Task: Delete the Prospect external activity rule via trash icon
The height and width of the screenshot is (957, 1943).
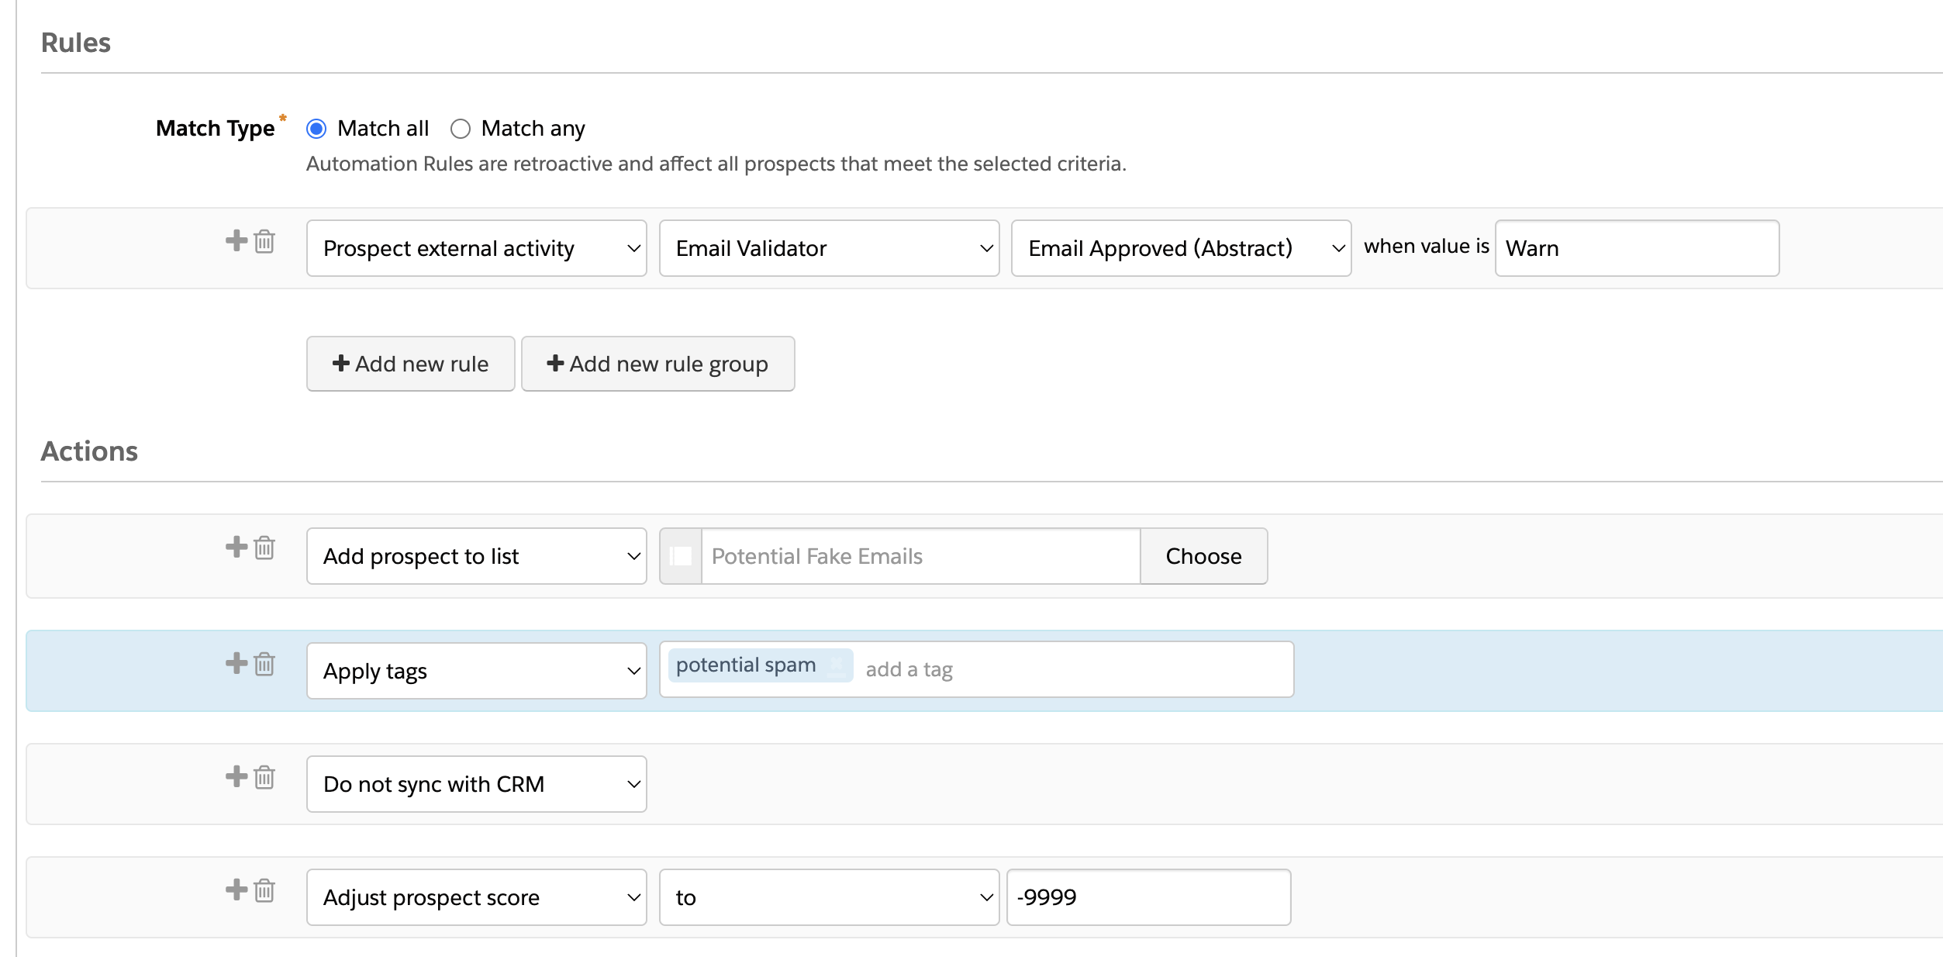Action: [x=264, y=241]
